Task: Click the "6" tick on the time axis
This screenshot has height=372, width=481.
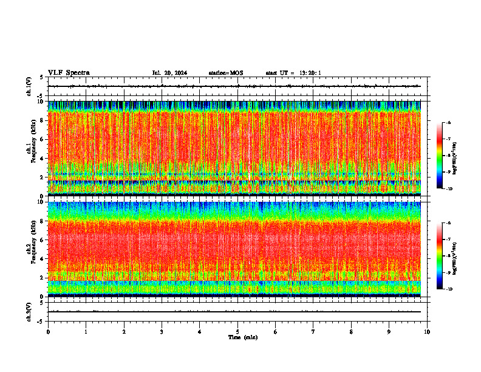Action: (x=276, y=332)
